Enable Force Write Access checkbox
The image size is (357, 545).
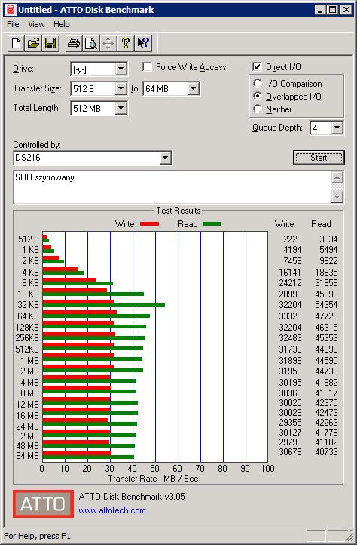(x=147, y=66)
